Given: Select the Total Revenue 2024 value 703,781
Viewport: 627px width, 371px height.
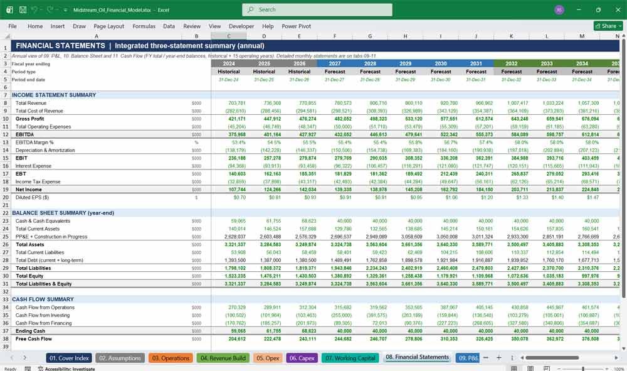Looking at the screenshot, I should pyautogui.click(x=237, y=103).
